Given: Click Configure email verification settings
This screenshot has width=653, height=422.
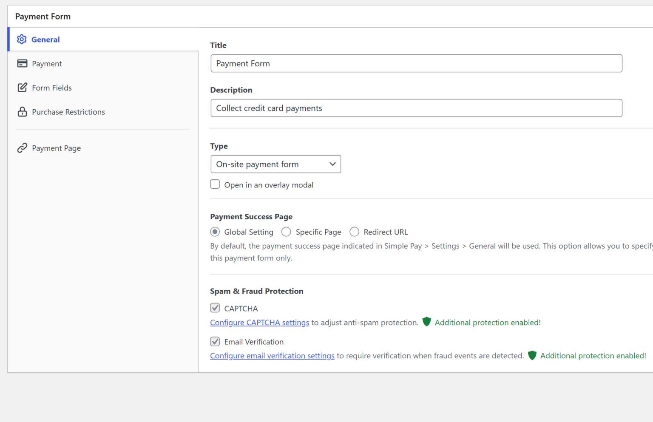Looking at the screenshot, I should [272, 356].
